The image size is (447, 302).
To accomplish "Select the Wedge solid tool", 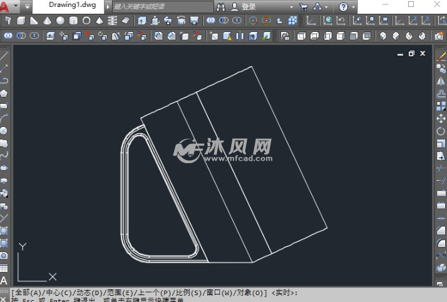I will 34,21.
